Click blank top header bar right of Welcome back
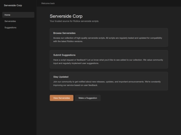 [x=118, y=3]
